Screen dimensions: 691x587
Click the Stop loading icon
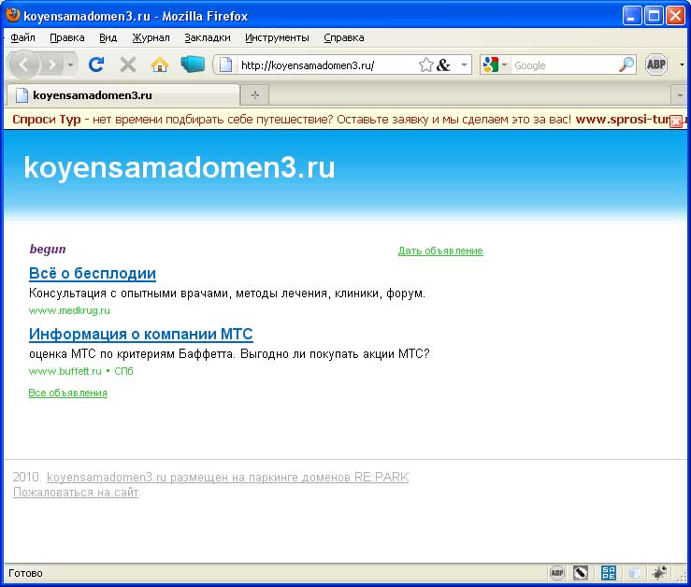click(x=128, y=64)
